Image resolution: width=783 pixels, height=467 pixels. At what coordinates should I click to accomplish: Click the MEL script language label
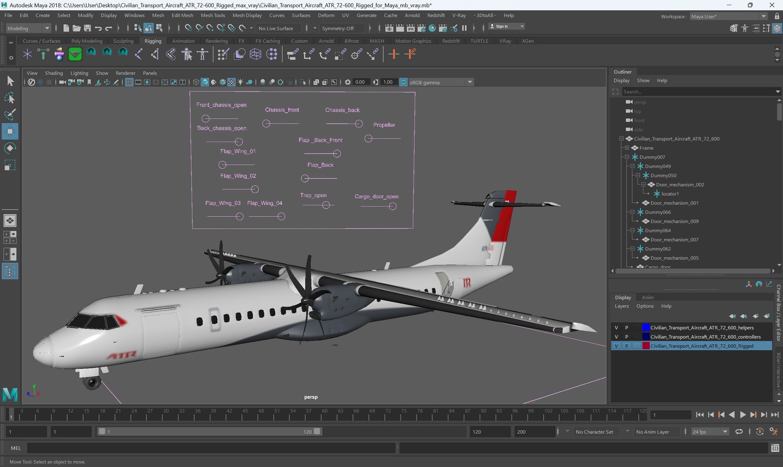click(x=16, y=448)
